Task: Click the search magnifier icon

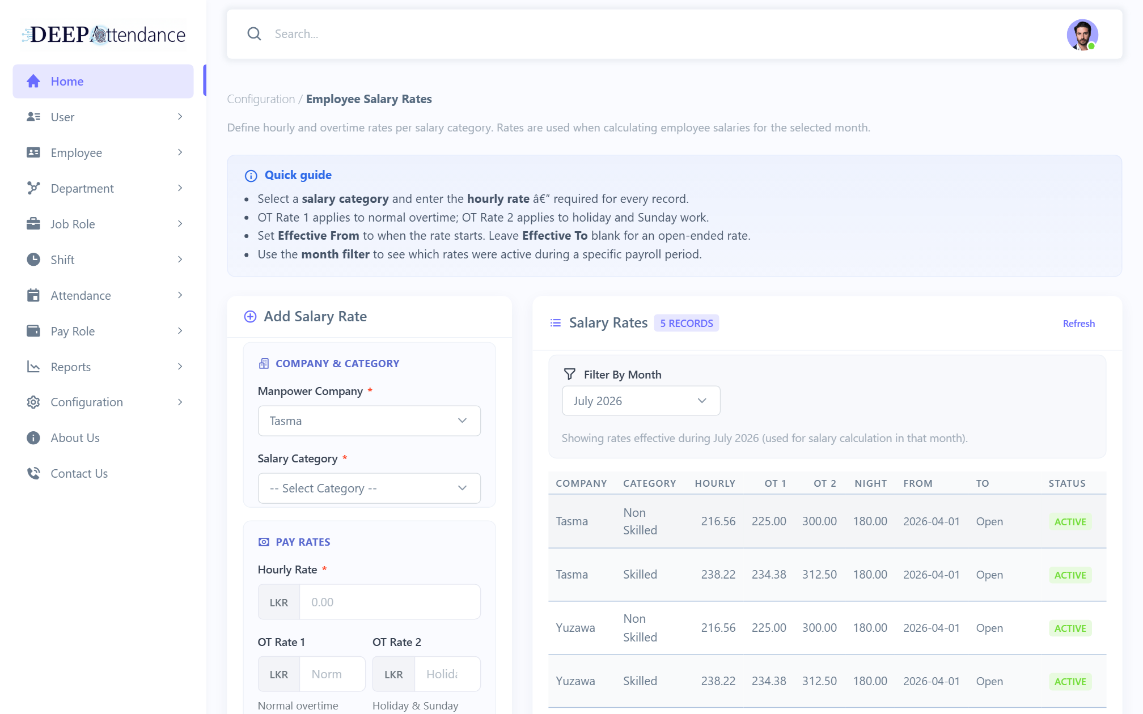Action: pos(254,34)
